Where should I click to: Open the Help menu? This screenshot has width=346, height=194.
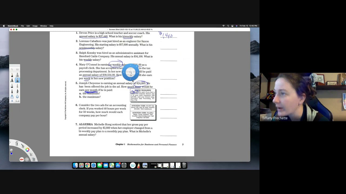tap(51, 26)
